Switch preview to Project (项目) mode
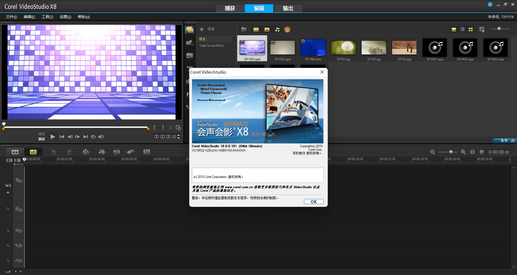 tap(41, 134)
